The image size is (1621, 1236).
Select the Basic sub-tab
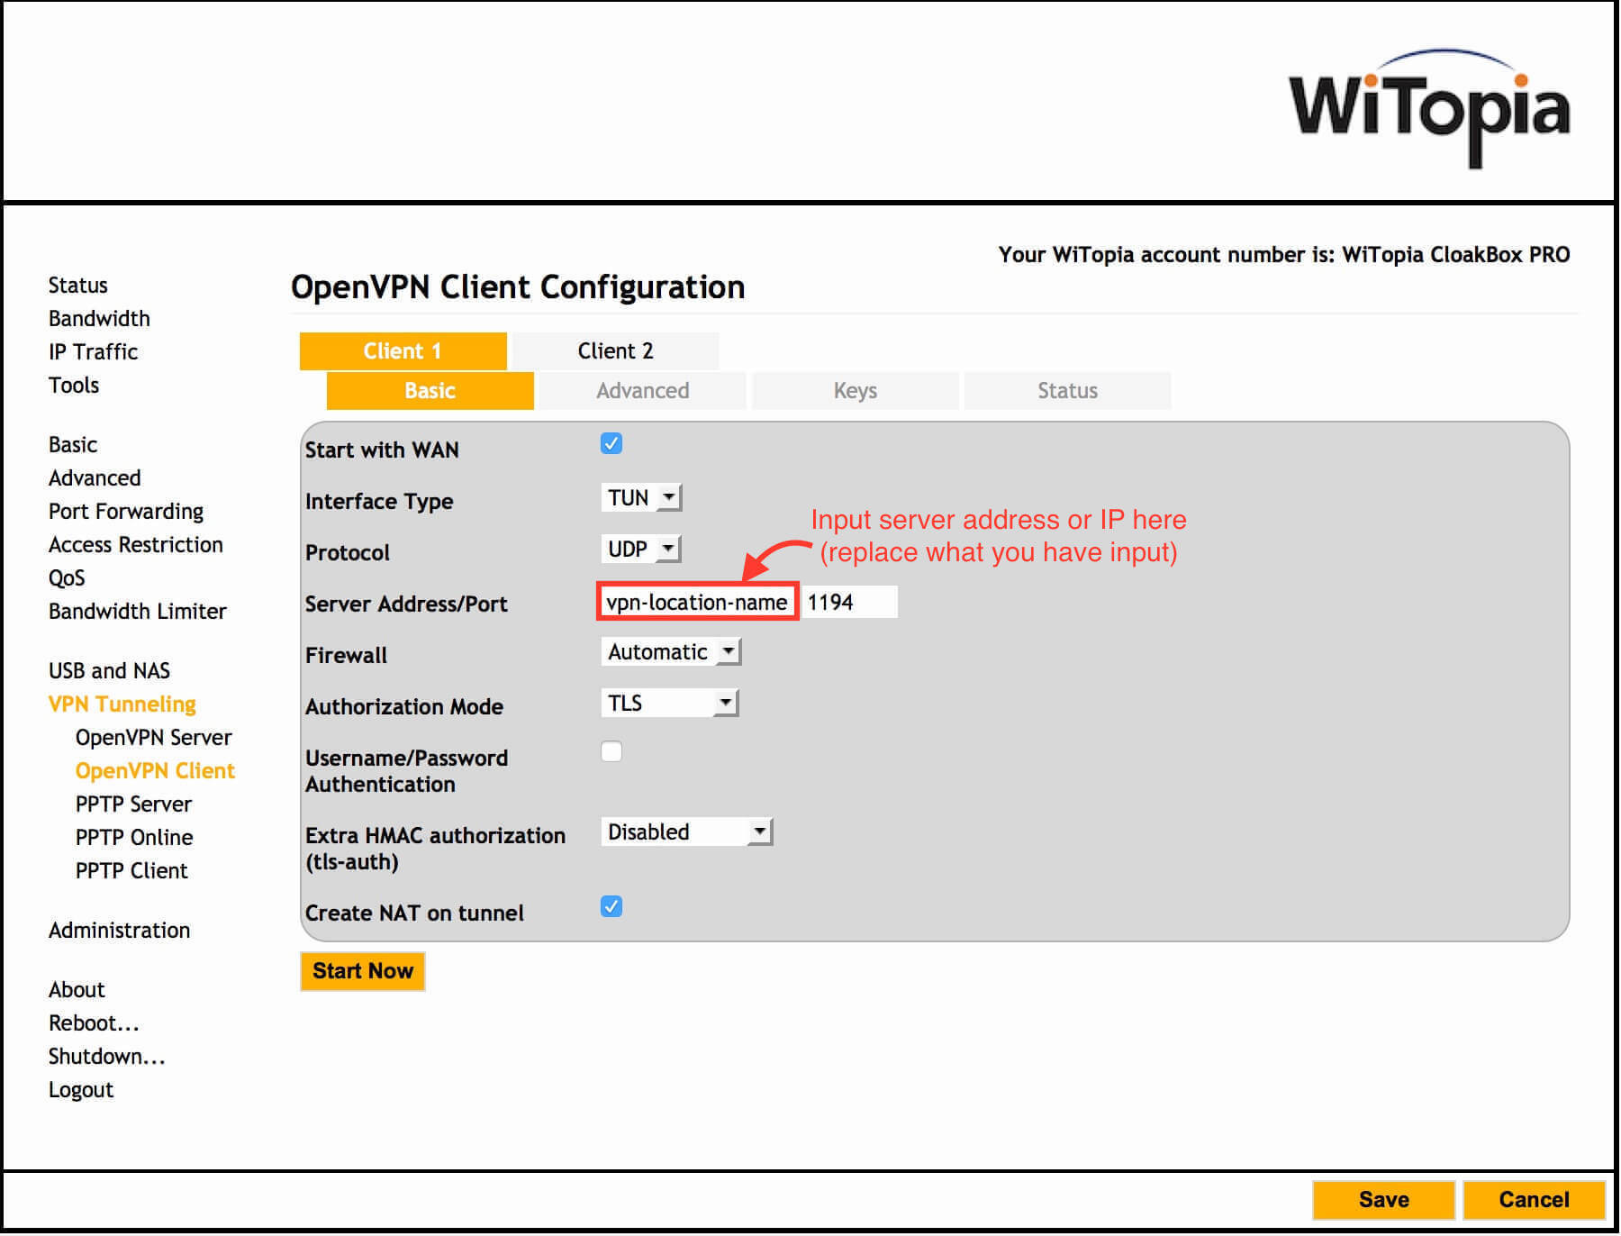coord(430,391)
